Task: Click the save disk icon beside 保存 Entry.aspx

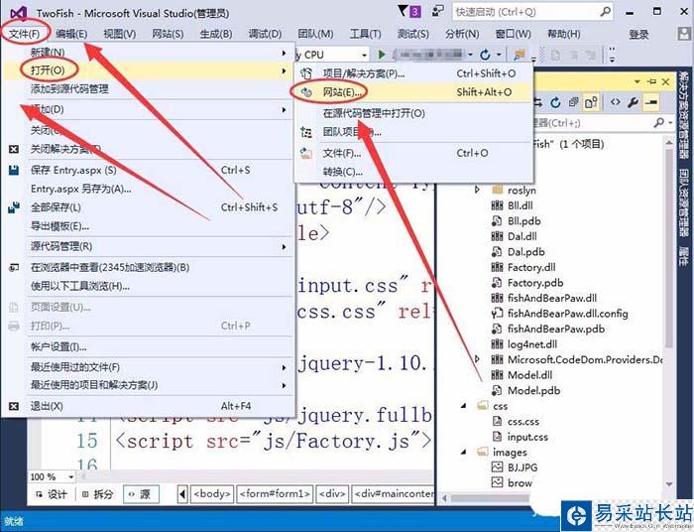Action: (14, 170)
